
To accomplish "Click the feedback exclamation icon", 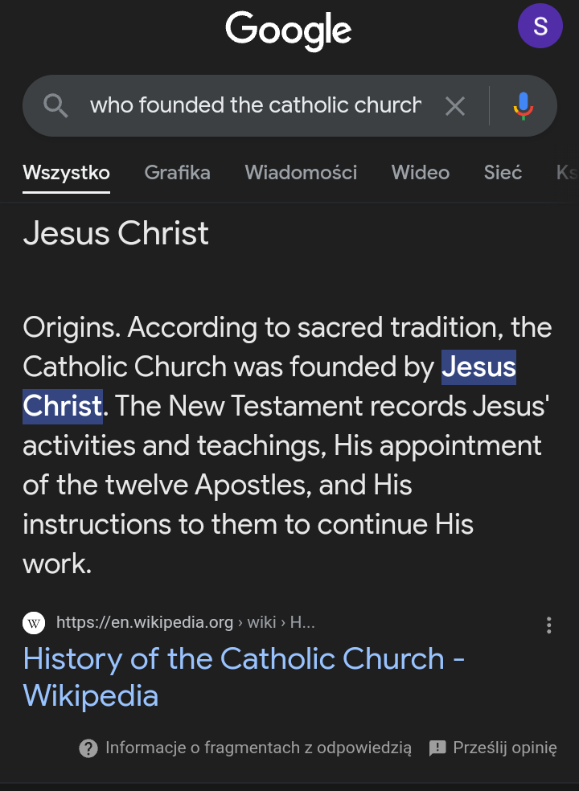I will click(437, 748).
